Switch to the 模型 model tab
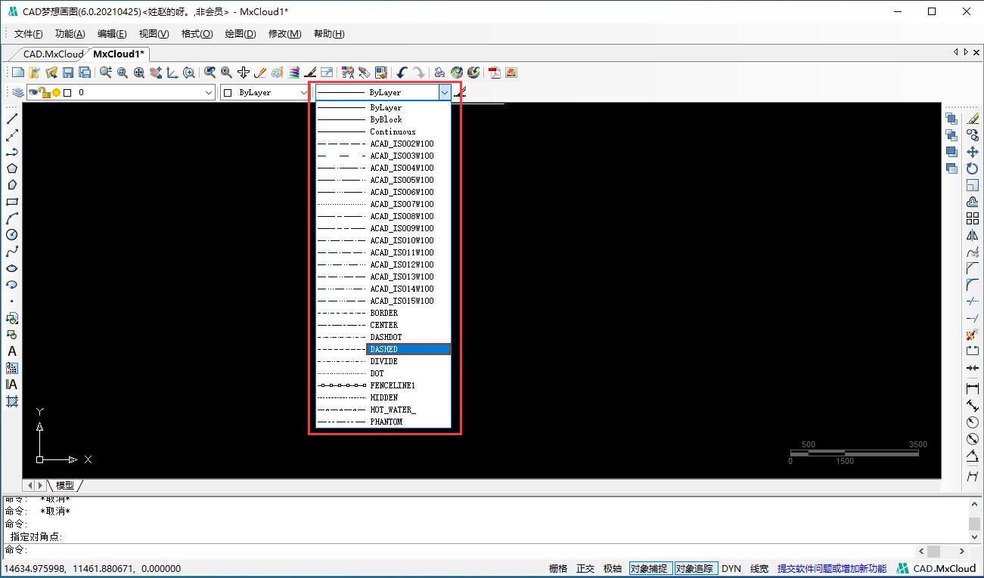The image size is (984, 578). pyautogui.click(x=65, y=485)
